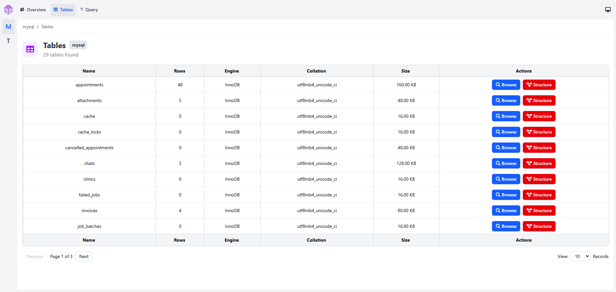616x292 pixels.
Task: Browse the cache_locks table
Action: (x=505, y=132)
